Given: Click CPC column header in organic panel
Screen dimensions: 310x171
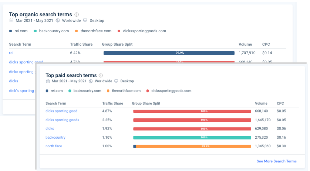Looking at the screenshot, I should [266, 44].
